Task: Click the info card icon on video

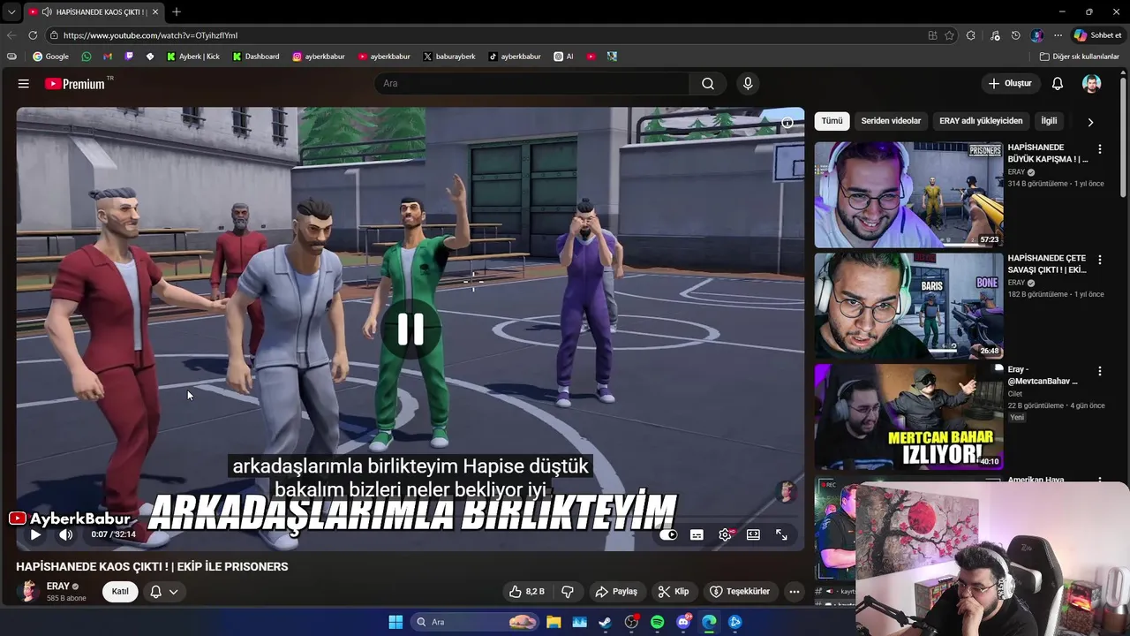Action: 787,124
